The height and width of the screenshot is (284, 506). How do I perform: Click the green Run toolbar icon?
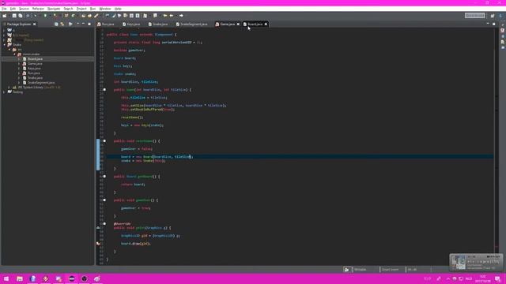point(45,16)
